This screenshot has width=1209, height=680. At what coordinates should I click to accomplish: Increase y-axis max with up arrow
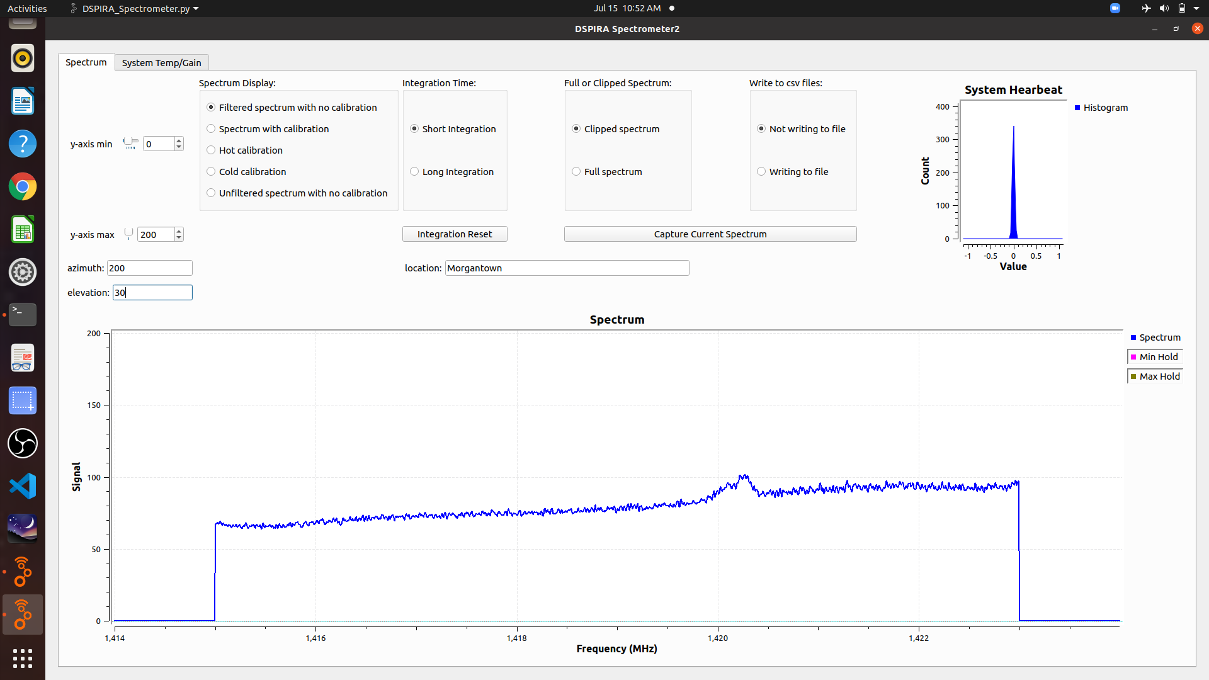pos(179,231)
